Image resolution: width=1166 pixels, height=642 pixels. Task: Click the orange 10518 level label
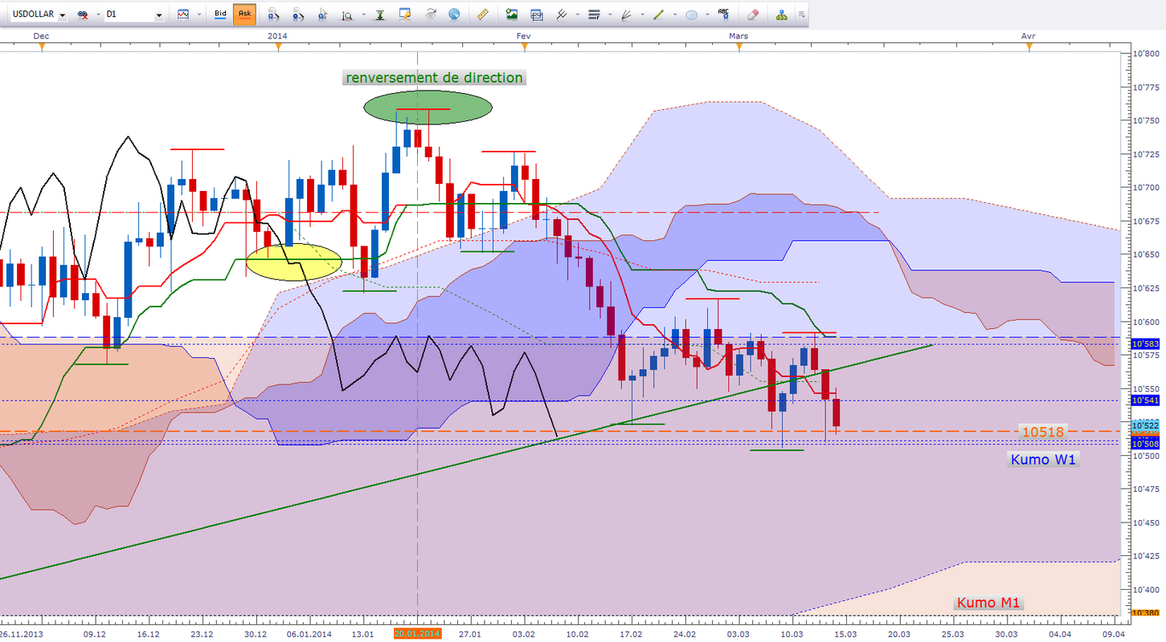[1042, 432]
